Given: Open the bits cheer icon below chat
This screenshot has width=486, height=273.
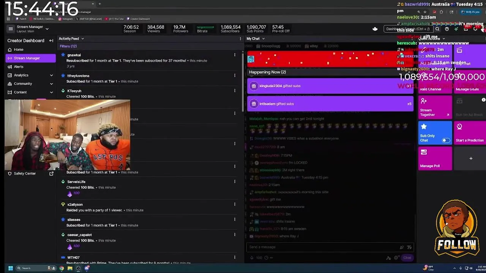Looking at the screenshot, I should point(251,258).
